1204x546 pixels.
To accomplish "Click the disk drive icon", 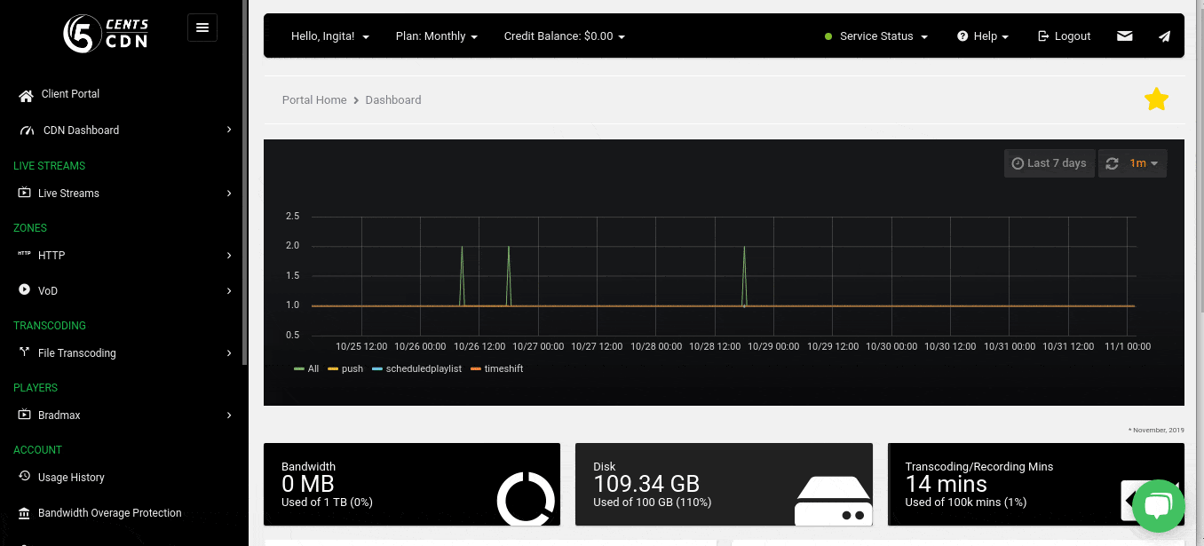I will point(833,502).
